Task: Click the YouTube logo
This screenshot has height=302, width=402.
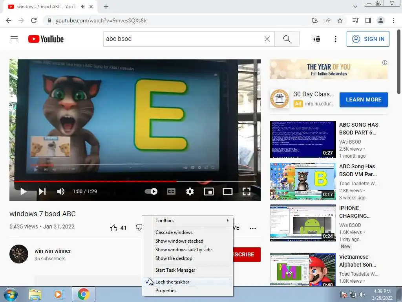Action: pyautogui.click(x=46, y=39)
